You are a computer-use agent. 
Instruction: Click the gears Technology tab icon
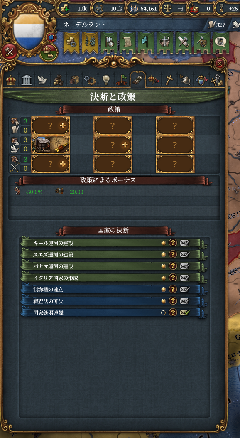tap(90, 80)
